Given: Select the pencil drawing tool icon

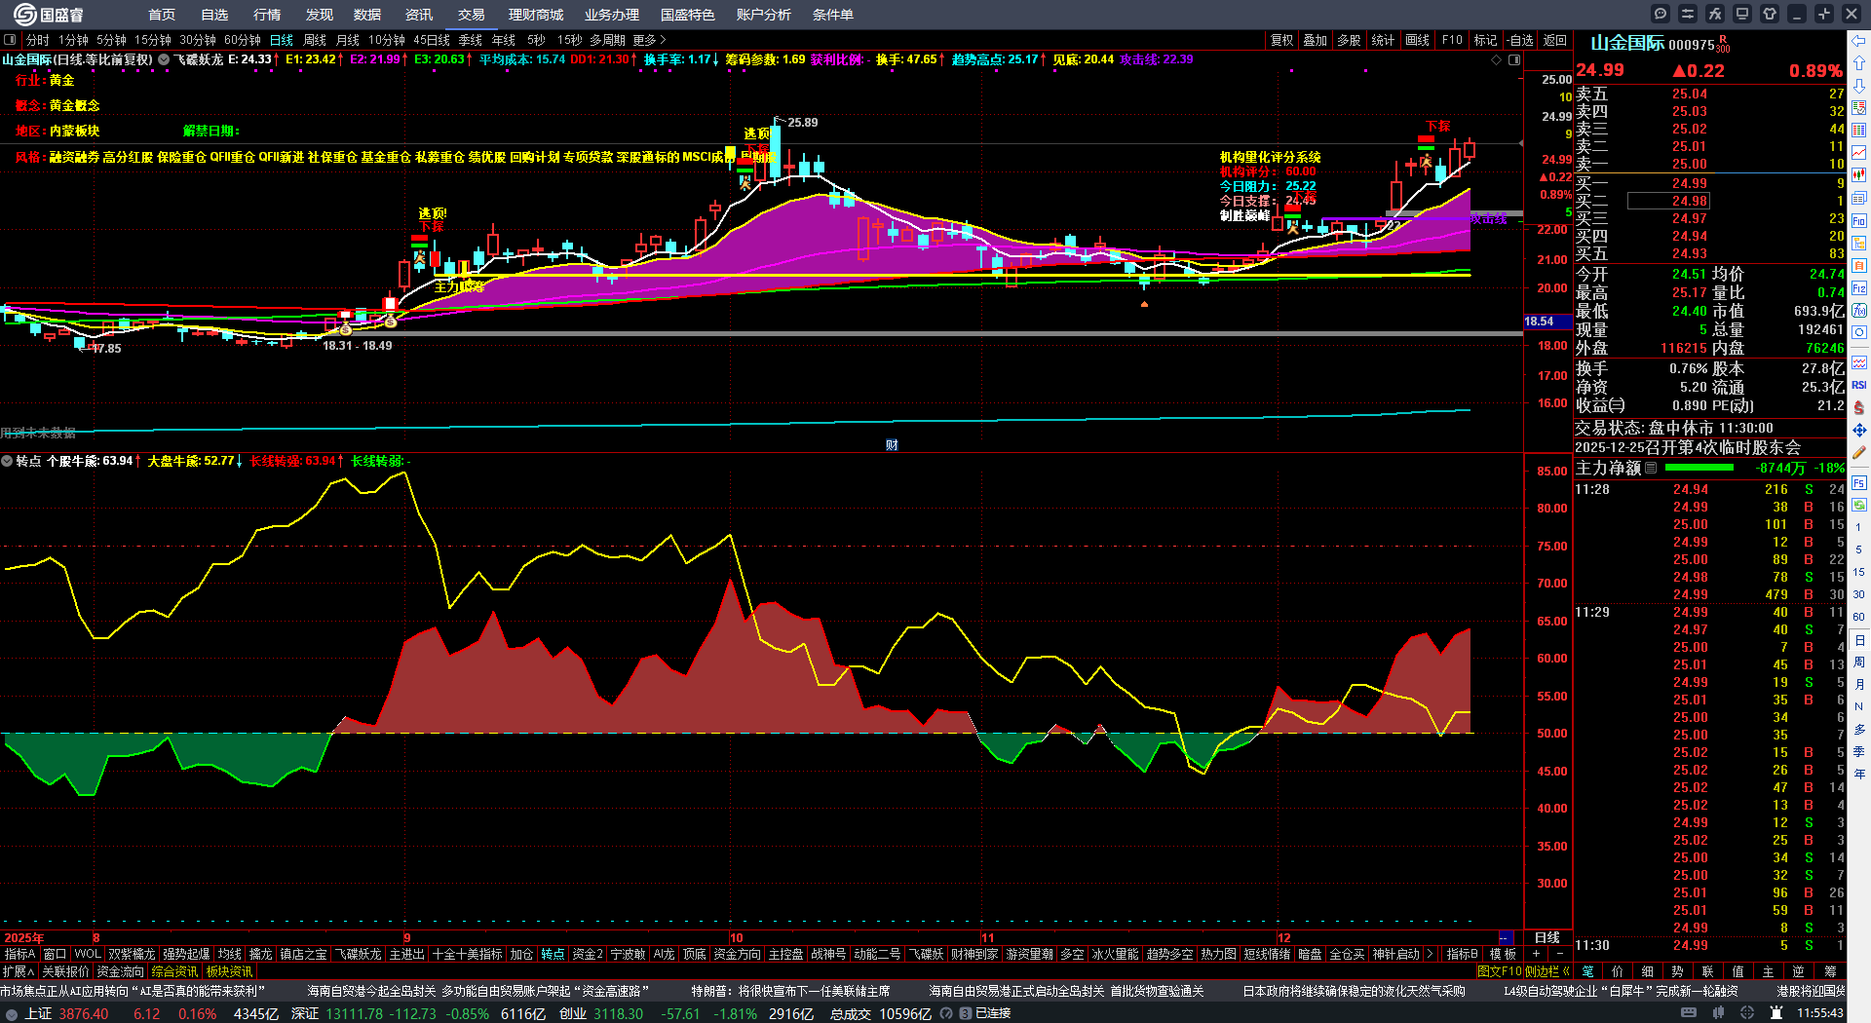Looking at the screenshot, I should coord(1859,453).
